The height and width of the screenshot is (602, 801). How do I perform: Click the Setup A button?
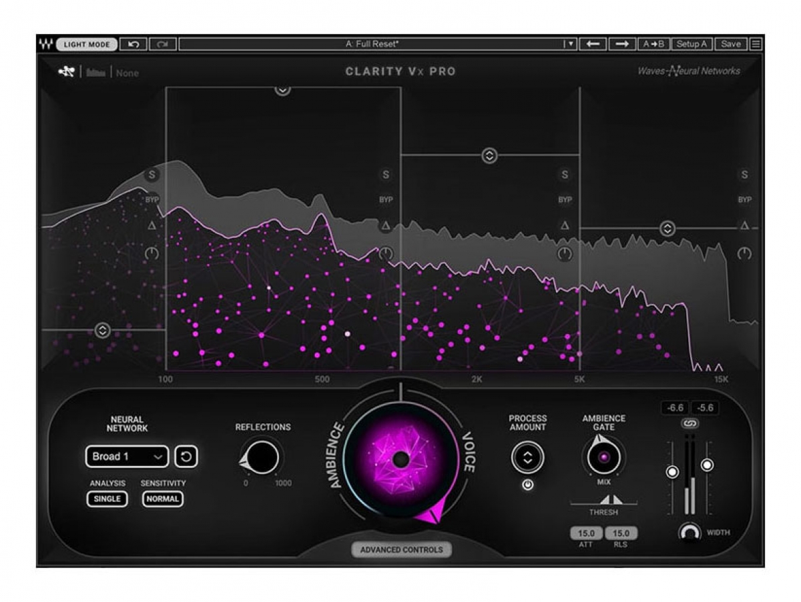point(692,44)
